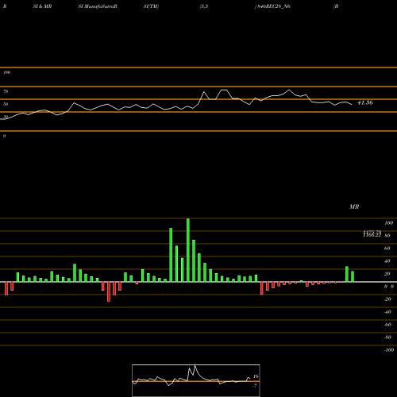Screen dimensions: 397x397
Task: Click the '-60' axis label of MR chart
Action: [x=387, y=325]
